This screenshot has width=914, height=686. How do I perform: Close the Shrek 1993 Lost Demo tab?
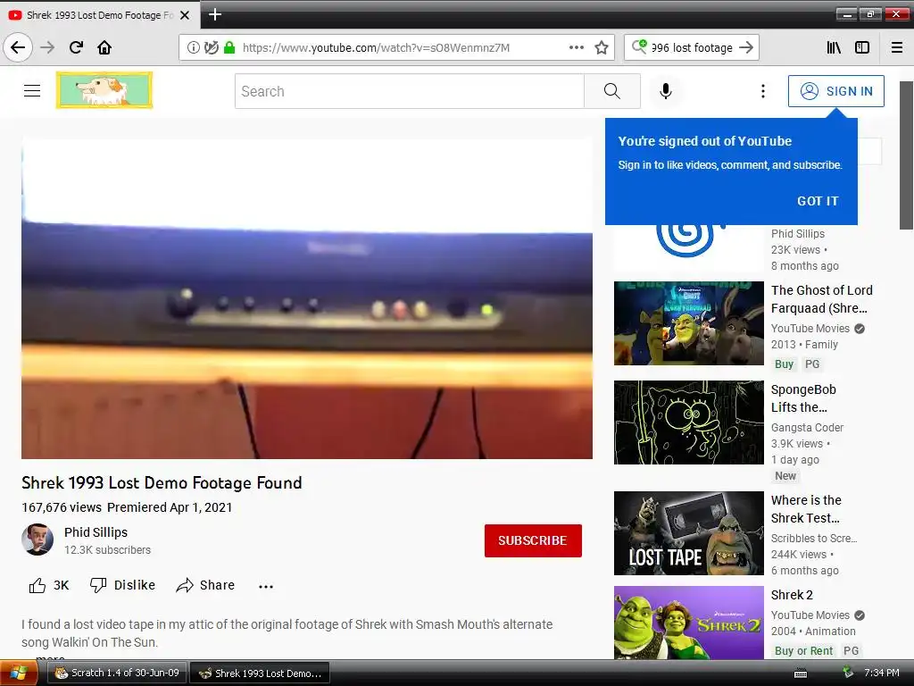(x=185, y=15)
